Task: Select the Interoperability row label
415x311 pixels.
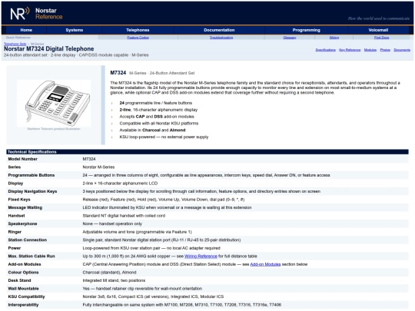Action: (x=23, y=305)
